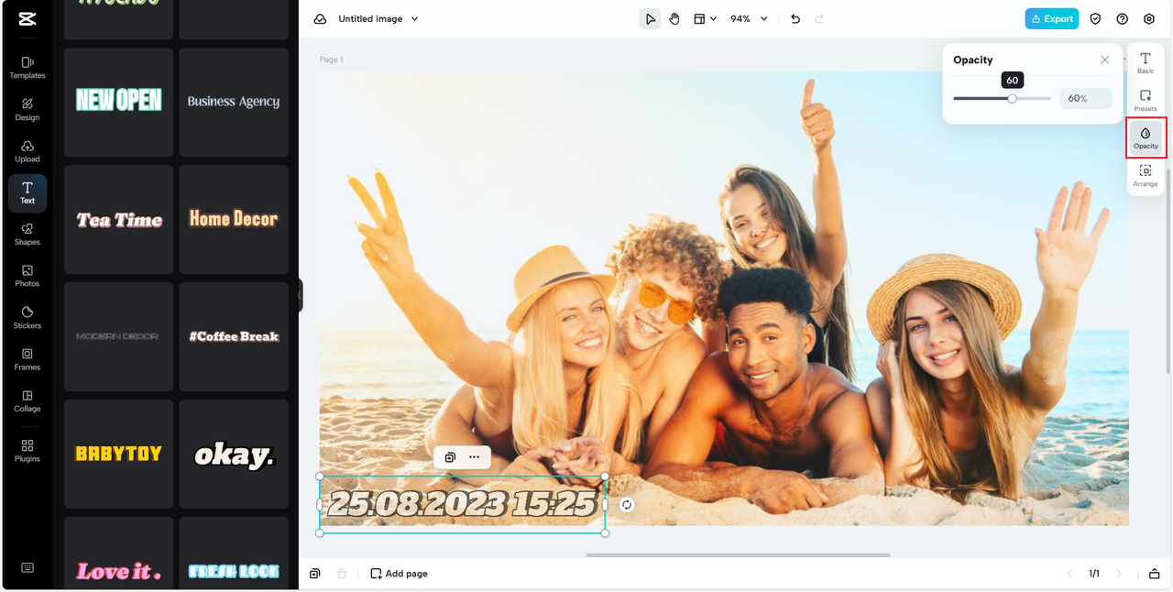Apply the MODERN DECOR text preset

click(x=119, y=336)
